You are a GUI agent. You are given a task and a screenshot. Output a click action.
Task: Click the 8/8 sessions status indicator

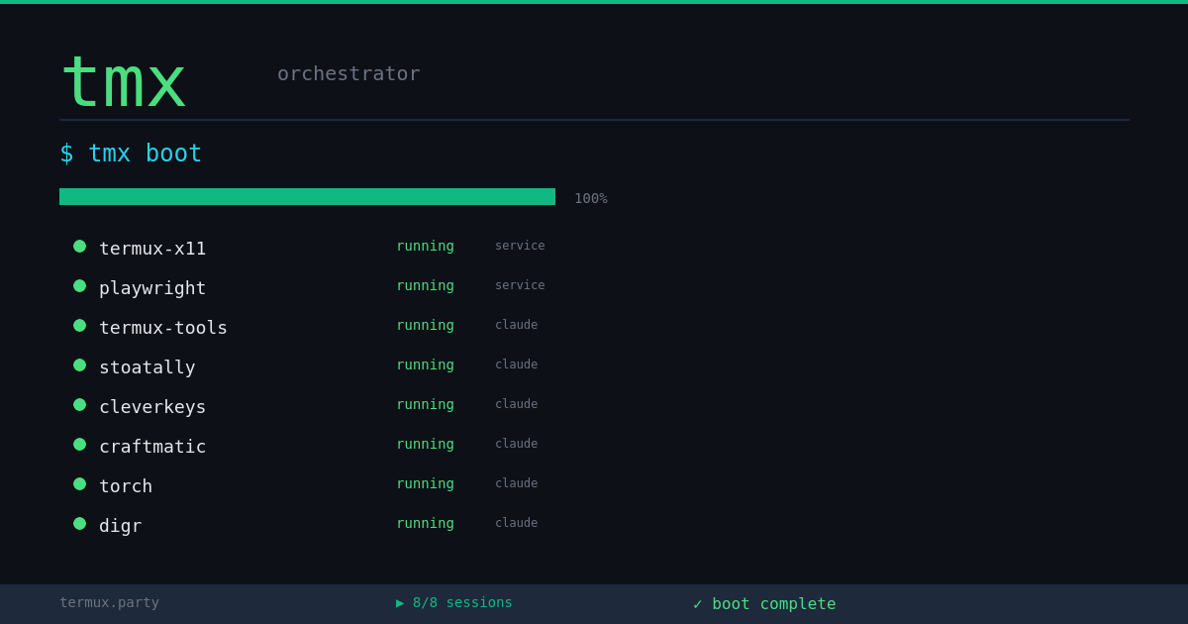pyautogui.click(x=454, y=602)
